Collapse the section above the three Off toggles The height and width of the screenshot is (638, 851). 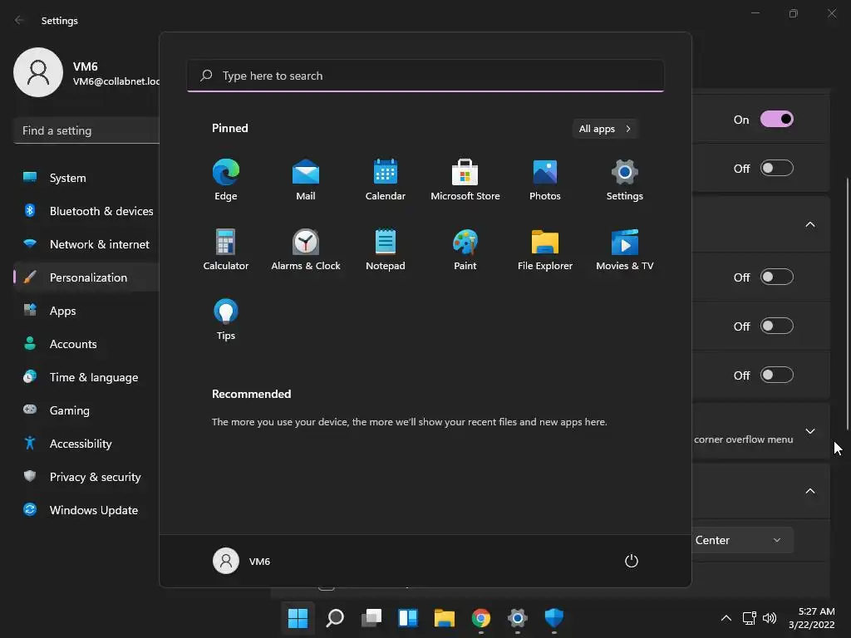(810, 224)
